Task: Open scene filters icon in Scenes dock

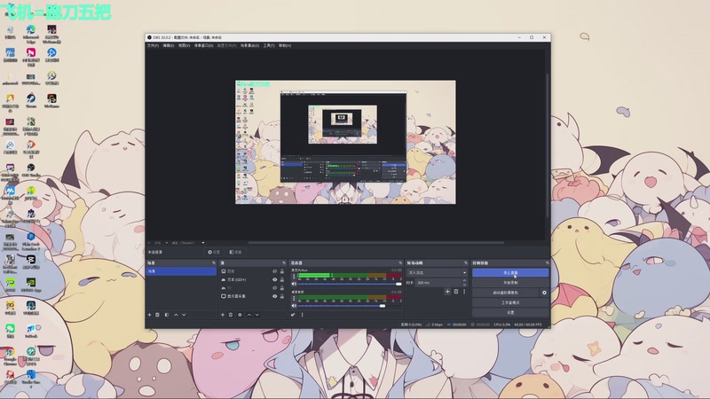Action: [167, 315]
